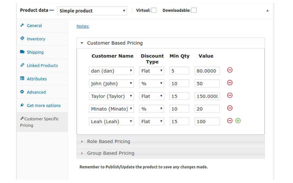The height and width of the screenshot is (183, 293).
Task: Click john's Min Qty field
Action: click(x=179, y=83)
